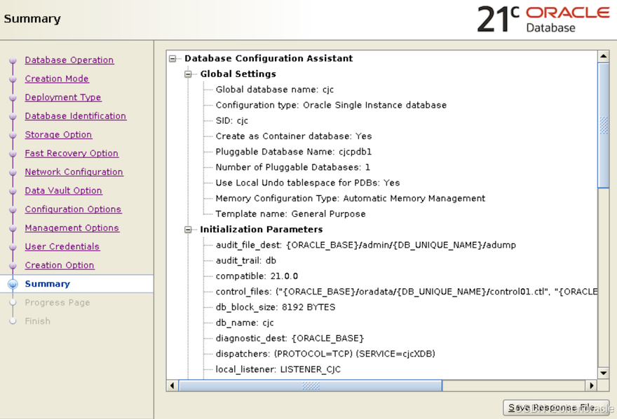Click the vertical scrollbar up arrow

pos(603,56)
